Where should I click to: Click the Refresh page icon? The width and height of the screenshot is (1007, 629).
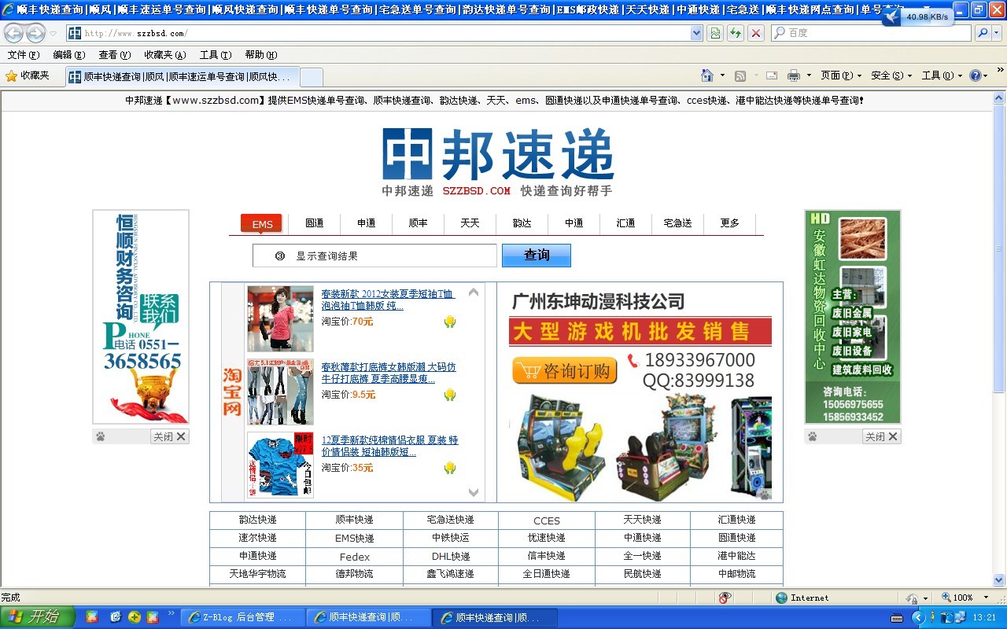(x=736, y=33)
